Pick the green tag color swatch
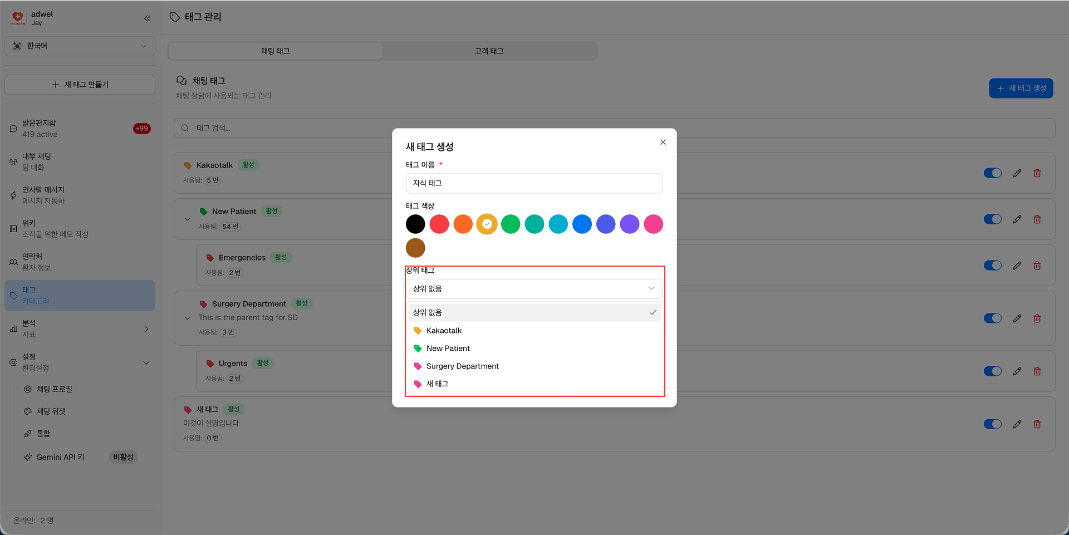The height and width of the screenshot is (535, 1069). [511, 224]
